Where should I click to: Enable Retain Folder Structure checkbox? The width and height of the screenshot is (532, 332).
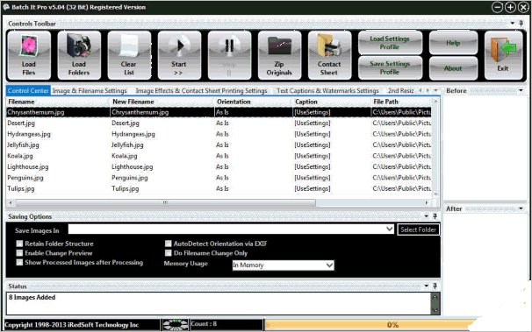coord(19,244)
